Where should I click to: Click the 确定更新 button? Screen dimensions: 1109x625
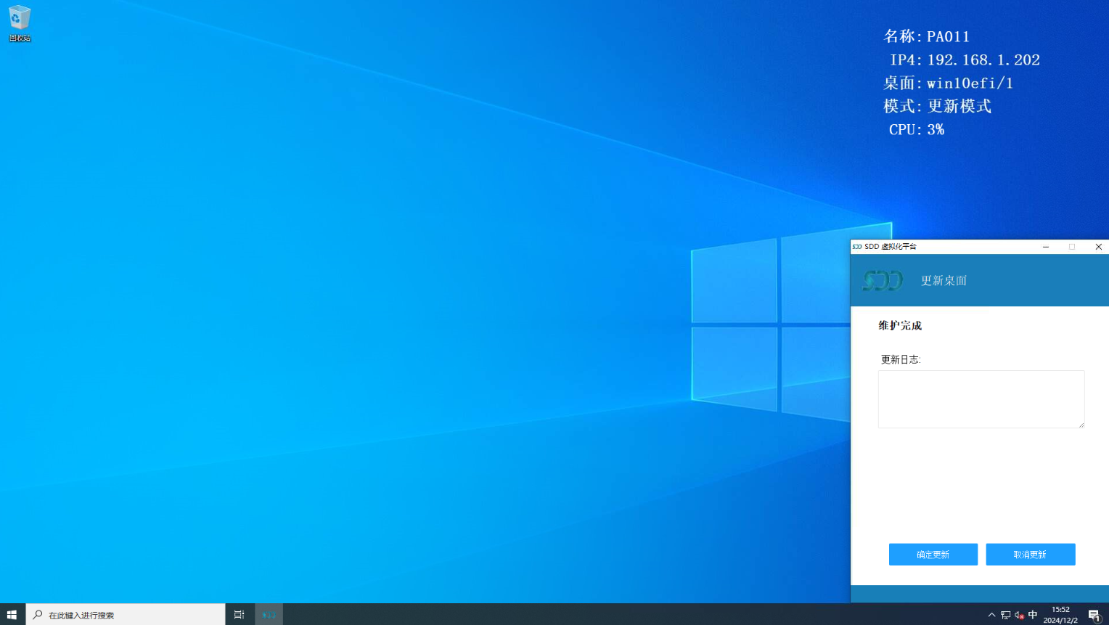(x=933, y=555)
